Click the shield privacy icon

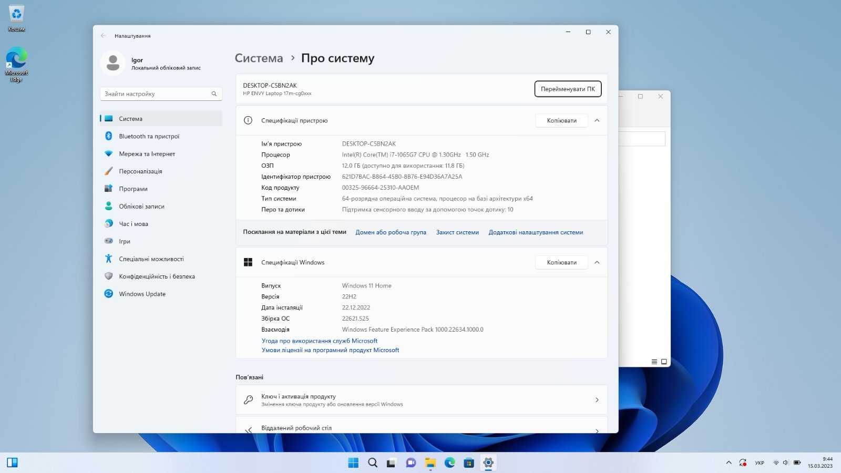[x=109, y=276]
